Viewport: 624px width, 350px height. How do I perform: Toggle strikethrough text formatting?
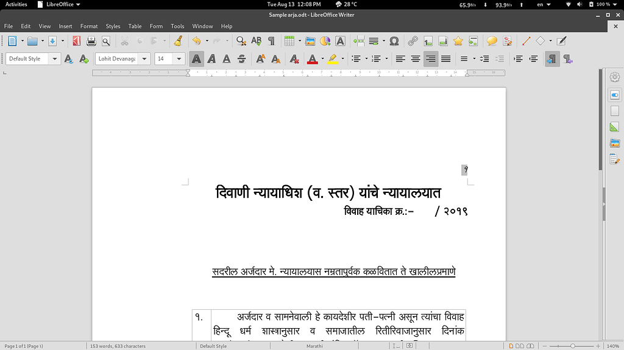click(241, 59)
